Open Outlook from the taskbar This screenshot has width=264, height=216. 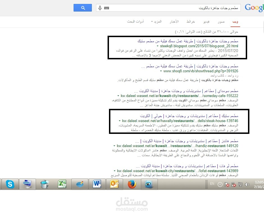tap(115, 184)
